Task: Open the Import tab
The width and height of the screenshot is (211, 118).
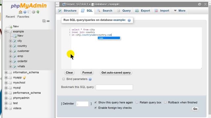Action: tap(162, 11)
